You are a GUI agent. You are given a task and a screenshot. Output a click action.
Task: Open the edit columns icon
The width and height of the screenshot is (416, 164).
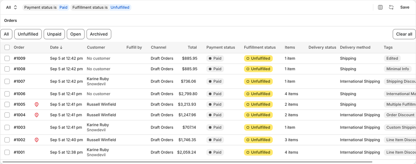[380, 8]
